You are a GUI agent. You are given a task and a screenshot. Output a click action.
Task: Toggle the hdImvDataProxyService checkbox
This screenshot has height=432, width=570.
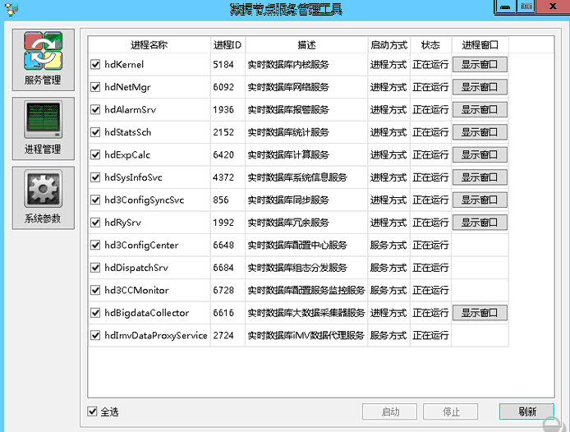tap(95, 335)
